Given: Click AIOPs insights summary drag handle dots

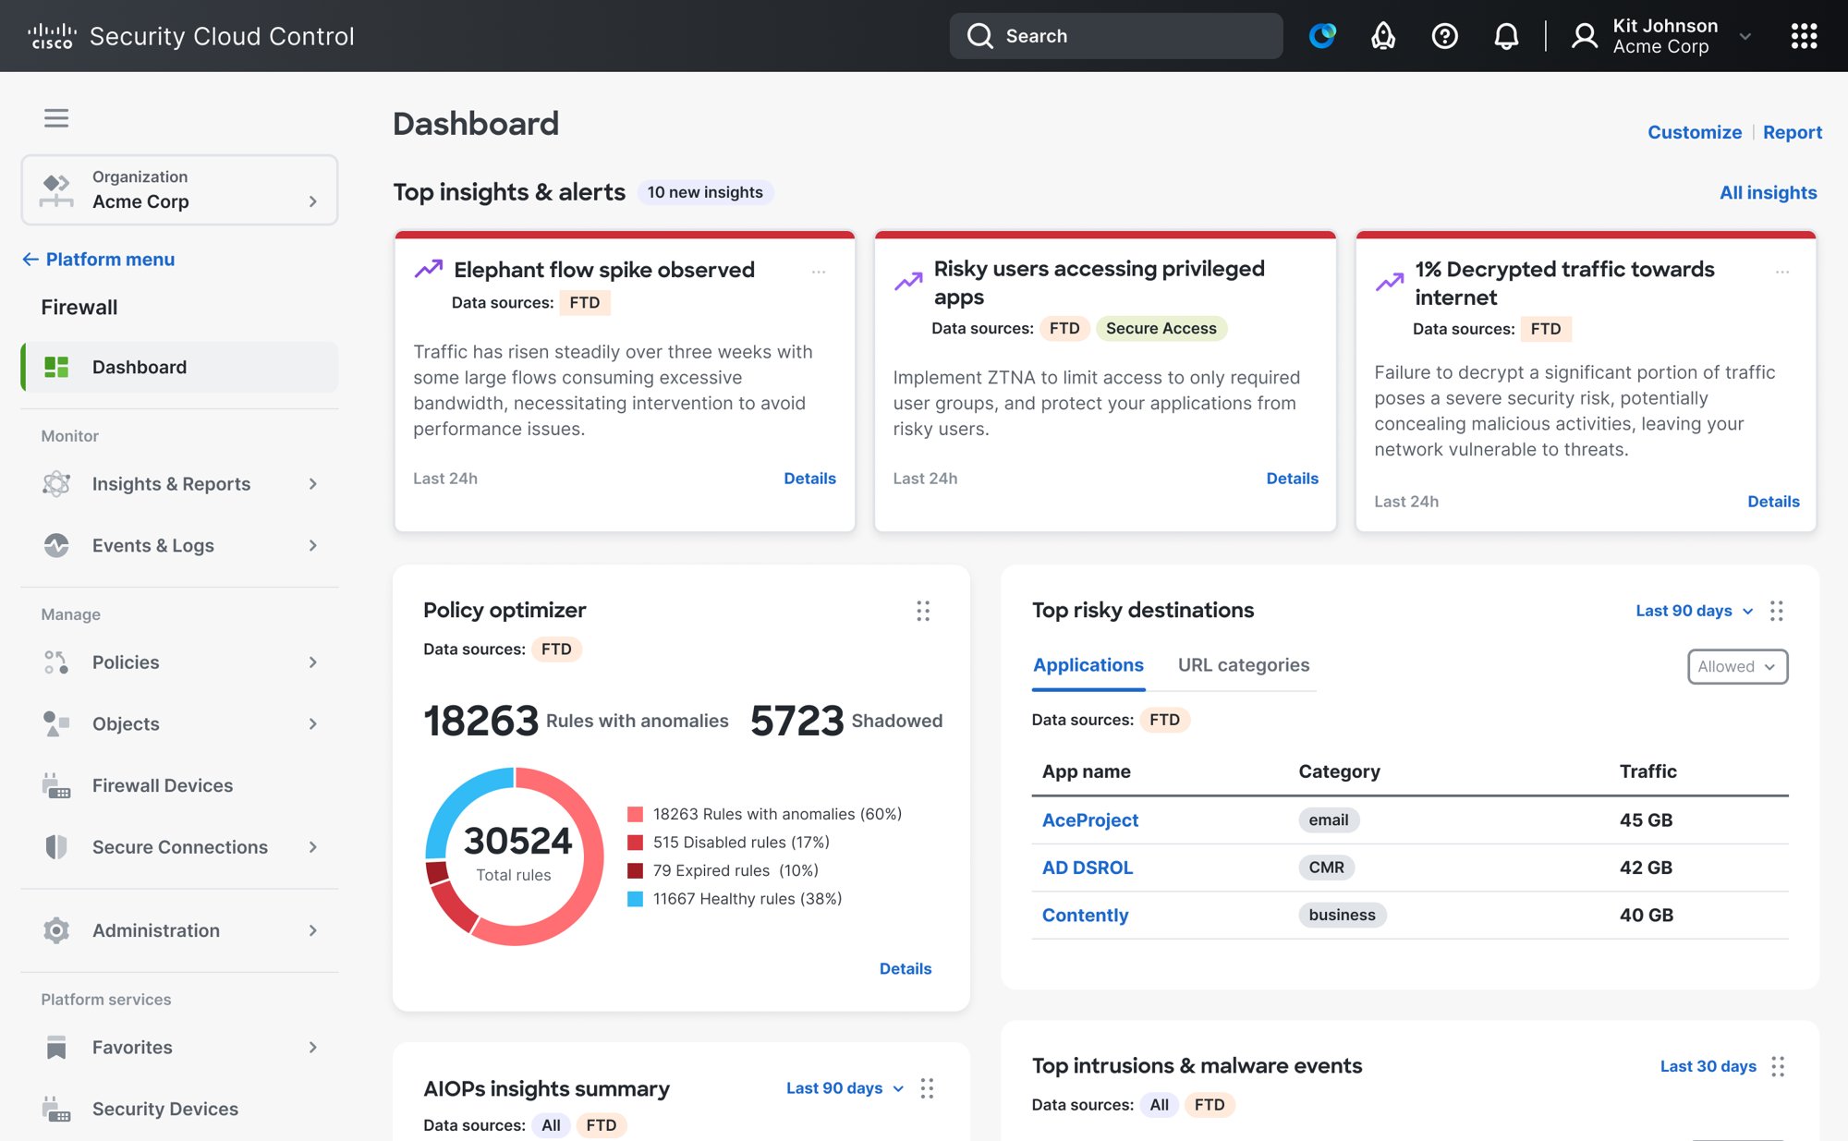Looking at the screenshot, I should [927, 1088].
